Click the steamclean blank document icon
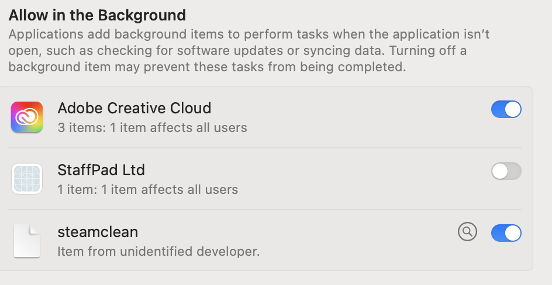 pyautogui.click(x=27, y=241)
